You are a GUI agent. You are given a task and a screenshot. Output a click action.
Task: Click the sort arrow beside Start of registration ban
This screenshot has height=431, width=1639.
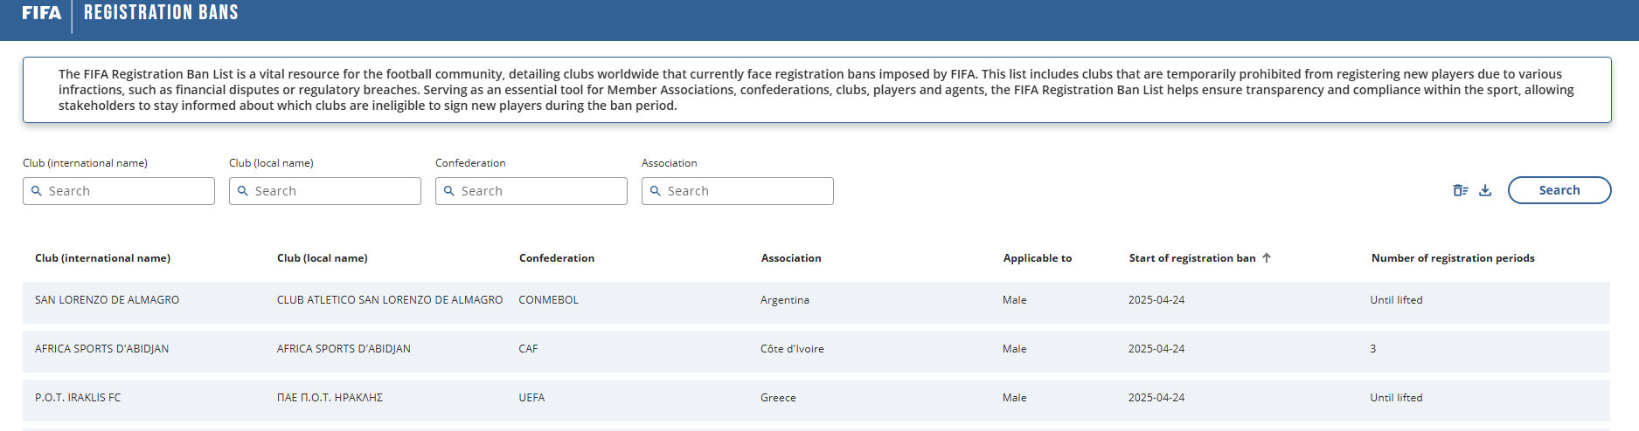(1267, 257)
